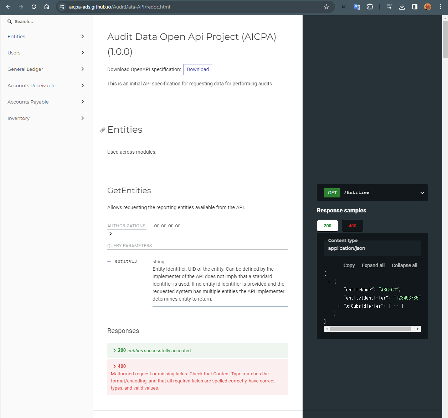Viewport: 448px width, 418px height.
Task: Click the AUTHORIZATIONS label
Action: 127,226
